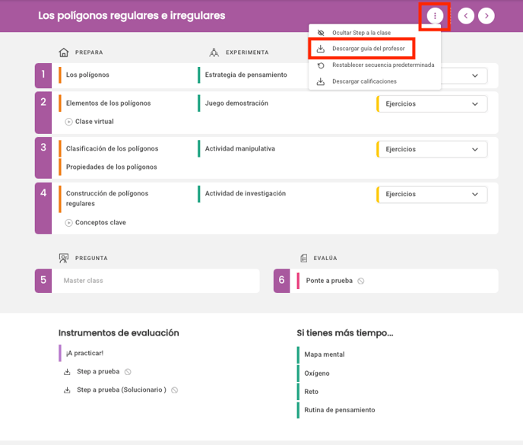Click the Pregunta presenter icon
523x445 pixels.
coord(63,258)
